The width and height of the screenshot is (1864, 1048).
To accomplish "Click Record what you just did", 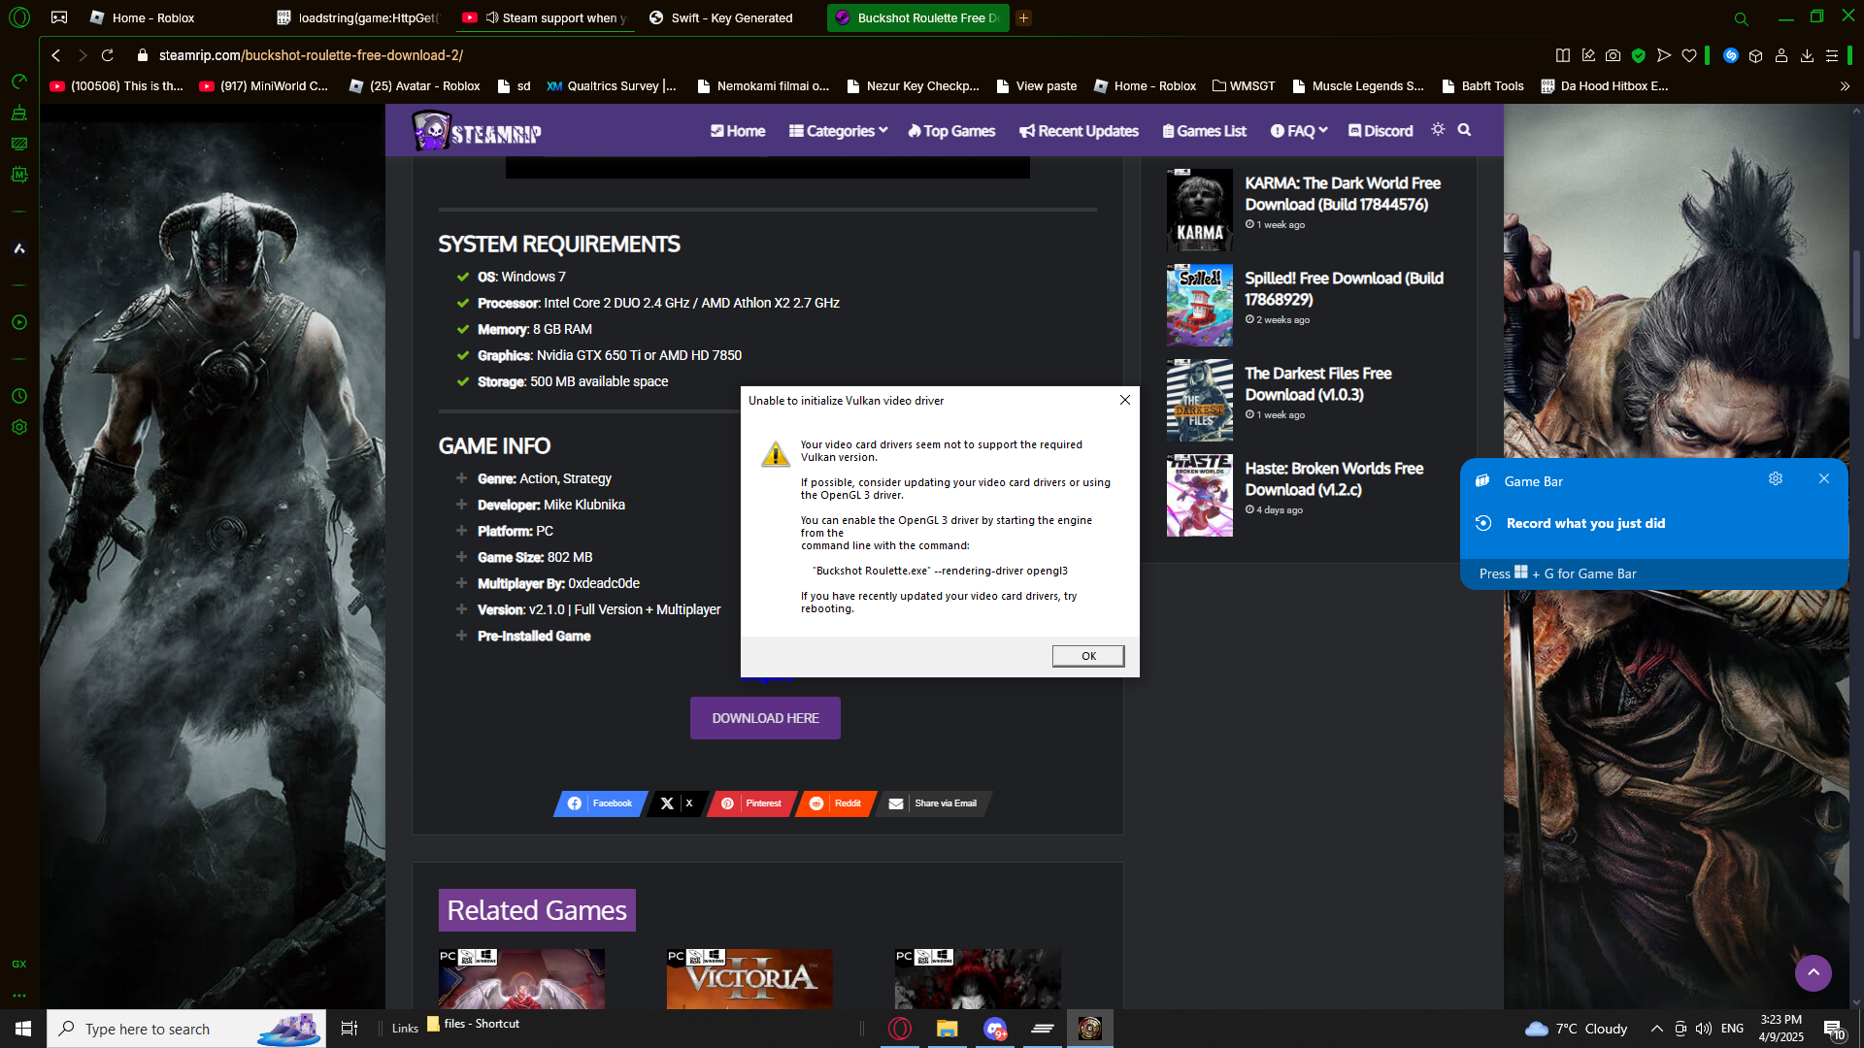I will point(1585,523).
